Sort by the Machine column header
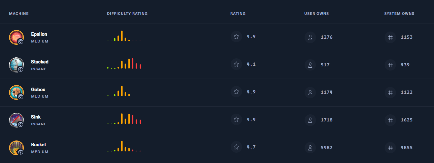434x163 pixels. (x=19, y=14)
